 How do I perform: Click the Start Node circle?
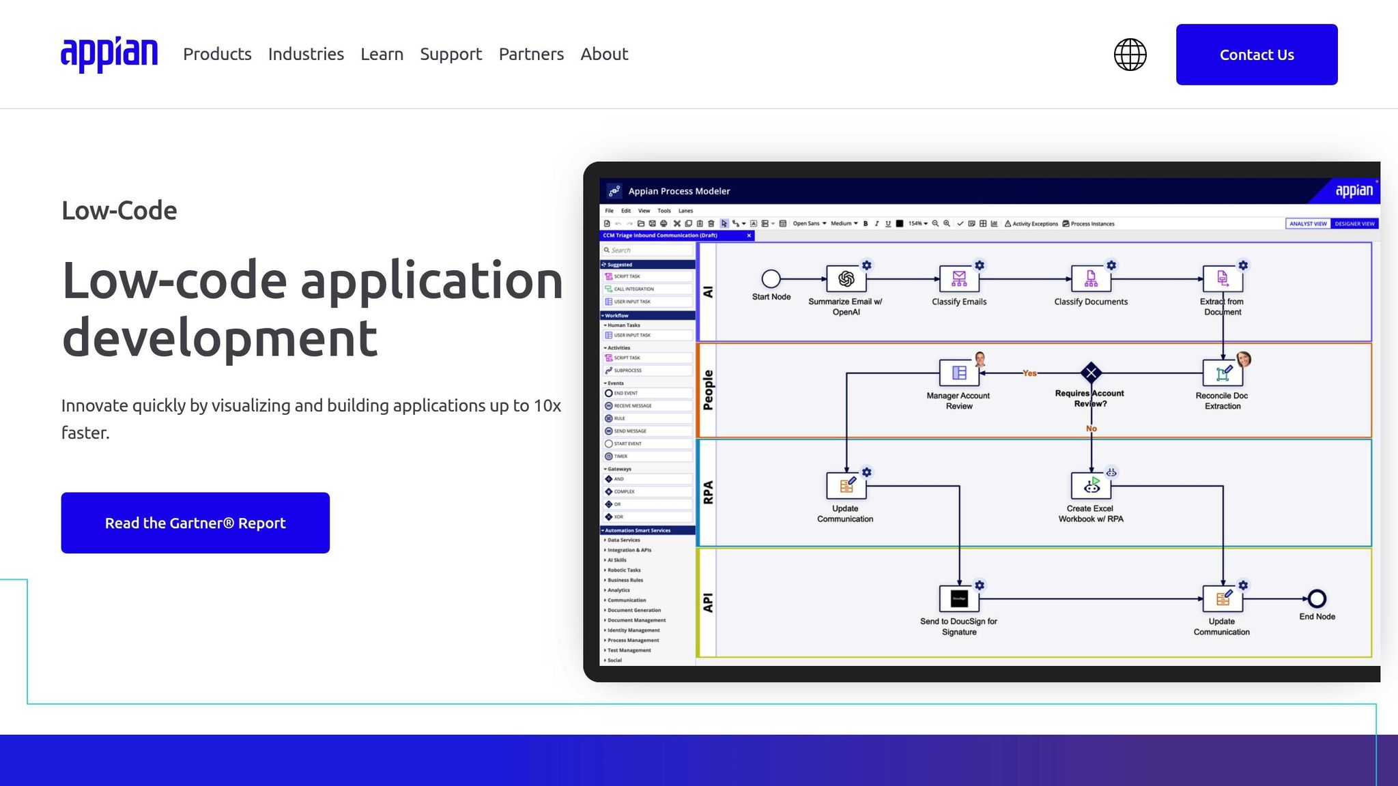click(x=771, y=278)
